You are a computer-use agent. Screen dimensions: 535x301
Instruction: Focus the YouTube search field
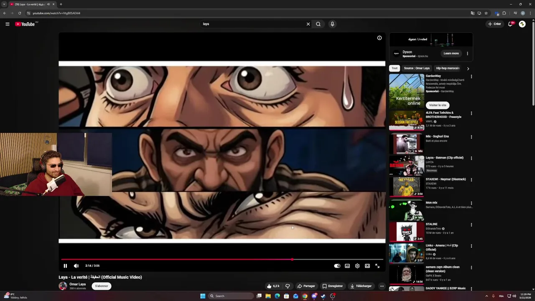click(x=253, y=24)
